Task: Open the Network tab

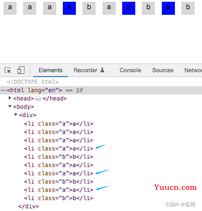Action: click(x=193, y=70)
